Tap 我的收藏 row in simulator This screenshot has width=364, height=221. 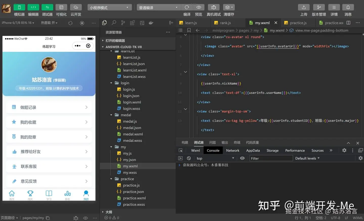pos(49,122)
